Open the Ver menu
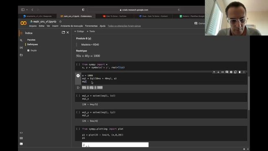This screenshot has width=268, height=151. pyautogui.click(x=49, y=26)
